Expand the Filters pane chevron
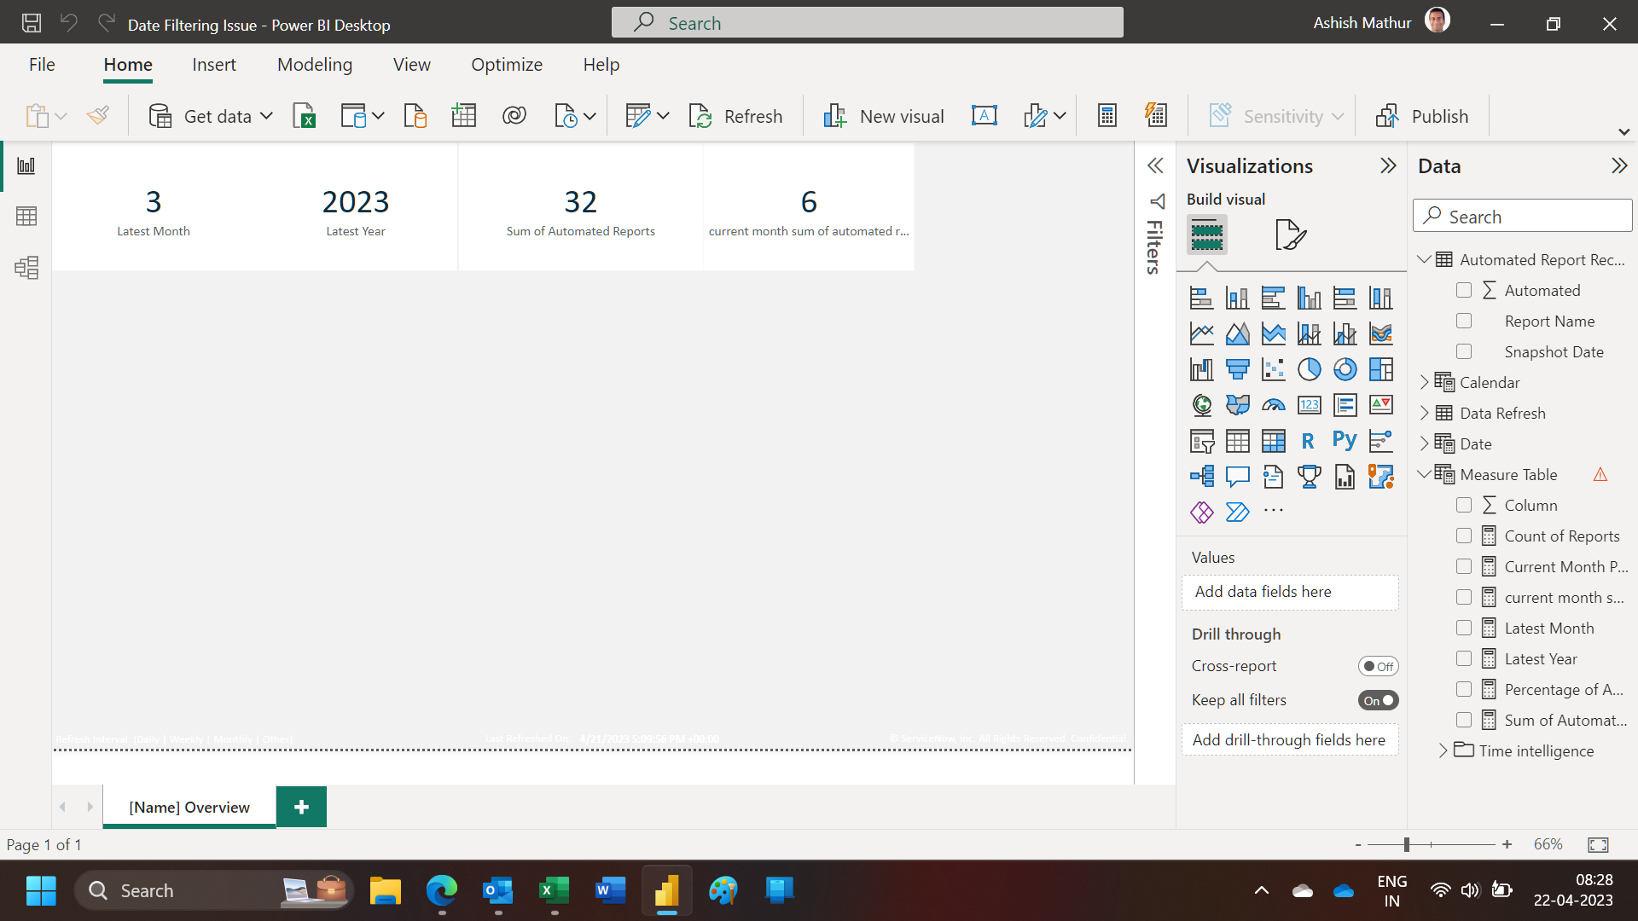The image size is (1638, 921). (x=1155, y=165)
